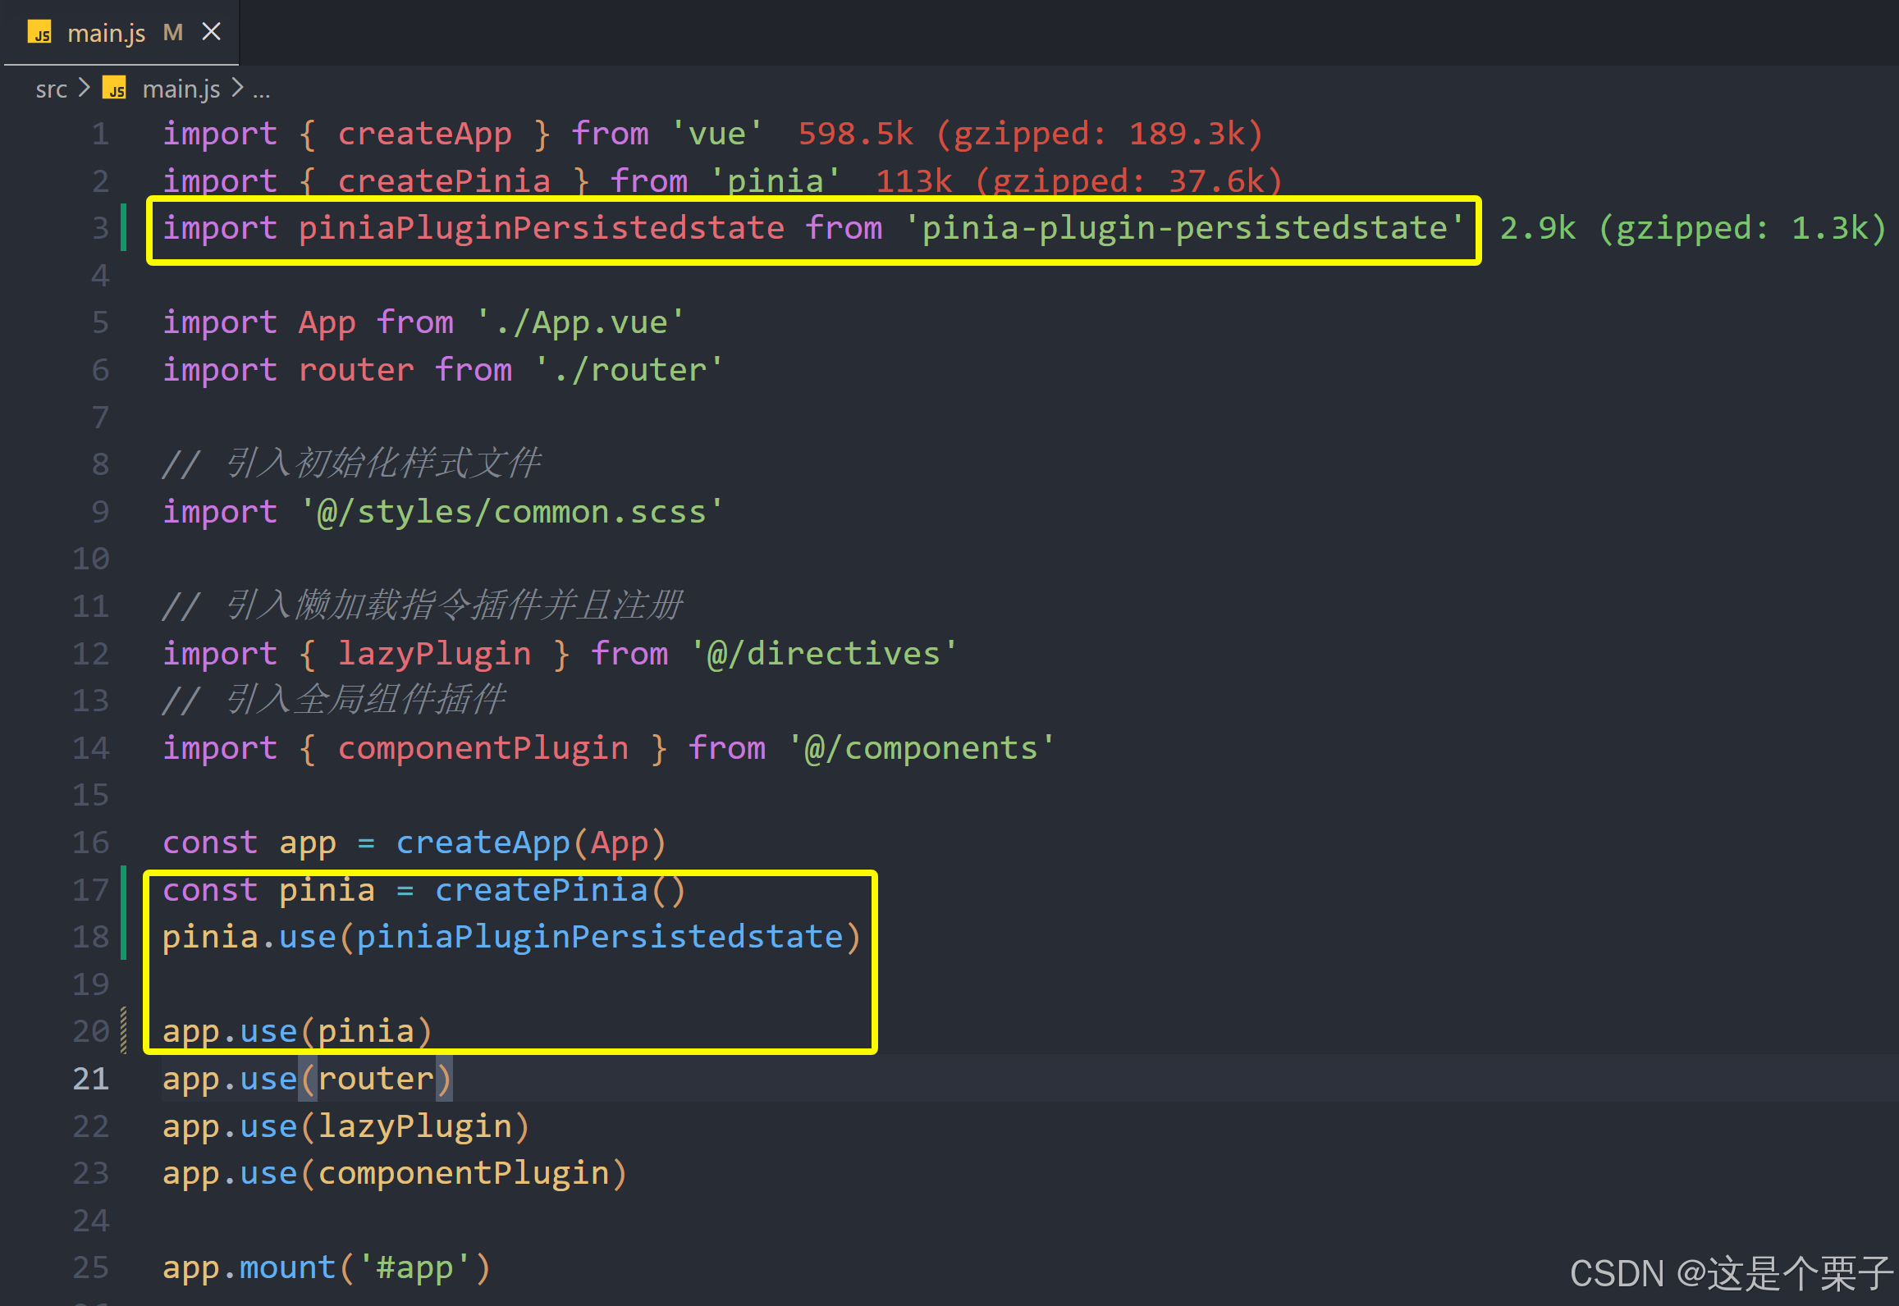Place cursor on app.mount('#app') line
Viewport: 1899px width, 1306px height.
326,1268
